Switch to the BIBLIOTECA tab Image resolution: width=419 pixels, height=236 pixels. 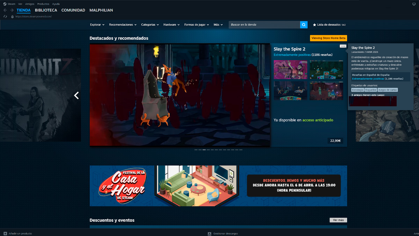click(46, 10)
